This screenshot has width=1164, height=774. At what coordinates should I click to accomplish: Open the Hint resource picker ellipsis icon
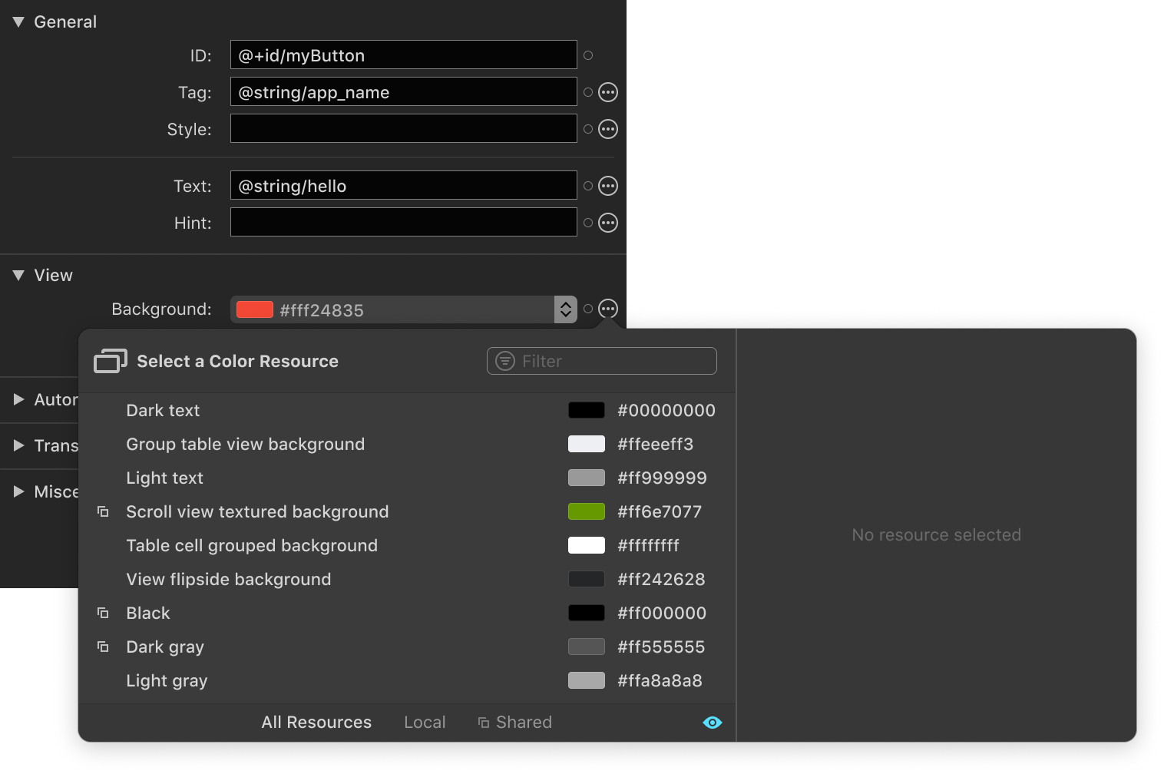[607, 223]
